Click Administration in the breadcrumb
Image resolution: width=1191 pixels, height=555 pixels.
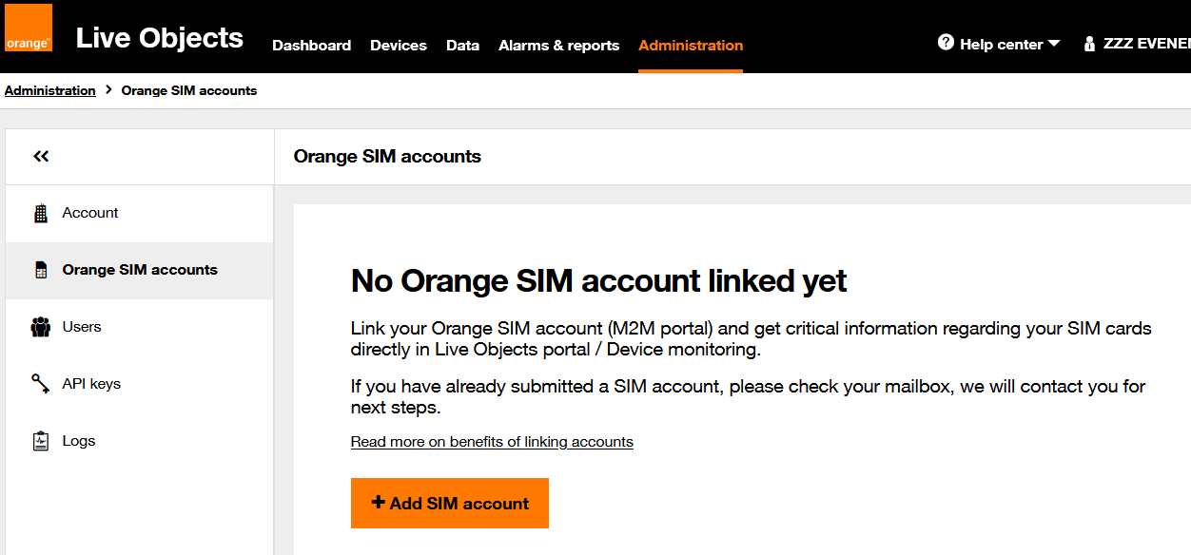tap(49, 89)
